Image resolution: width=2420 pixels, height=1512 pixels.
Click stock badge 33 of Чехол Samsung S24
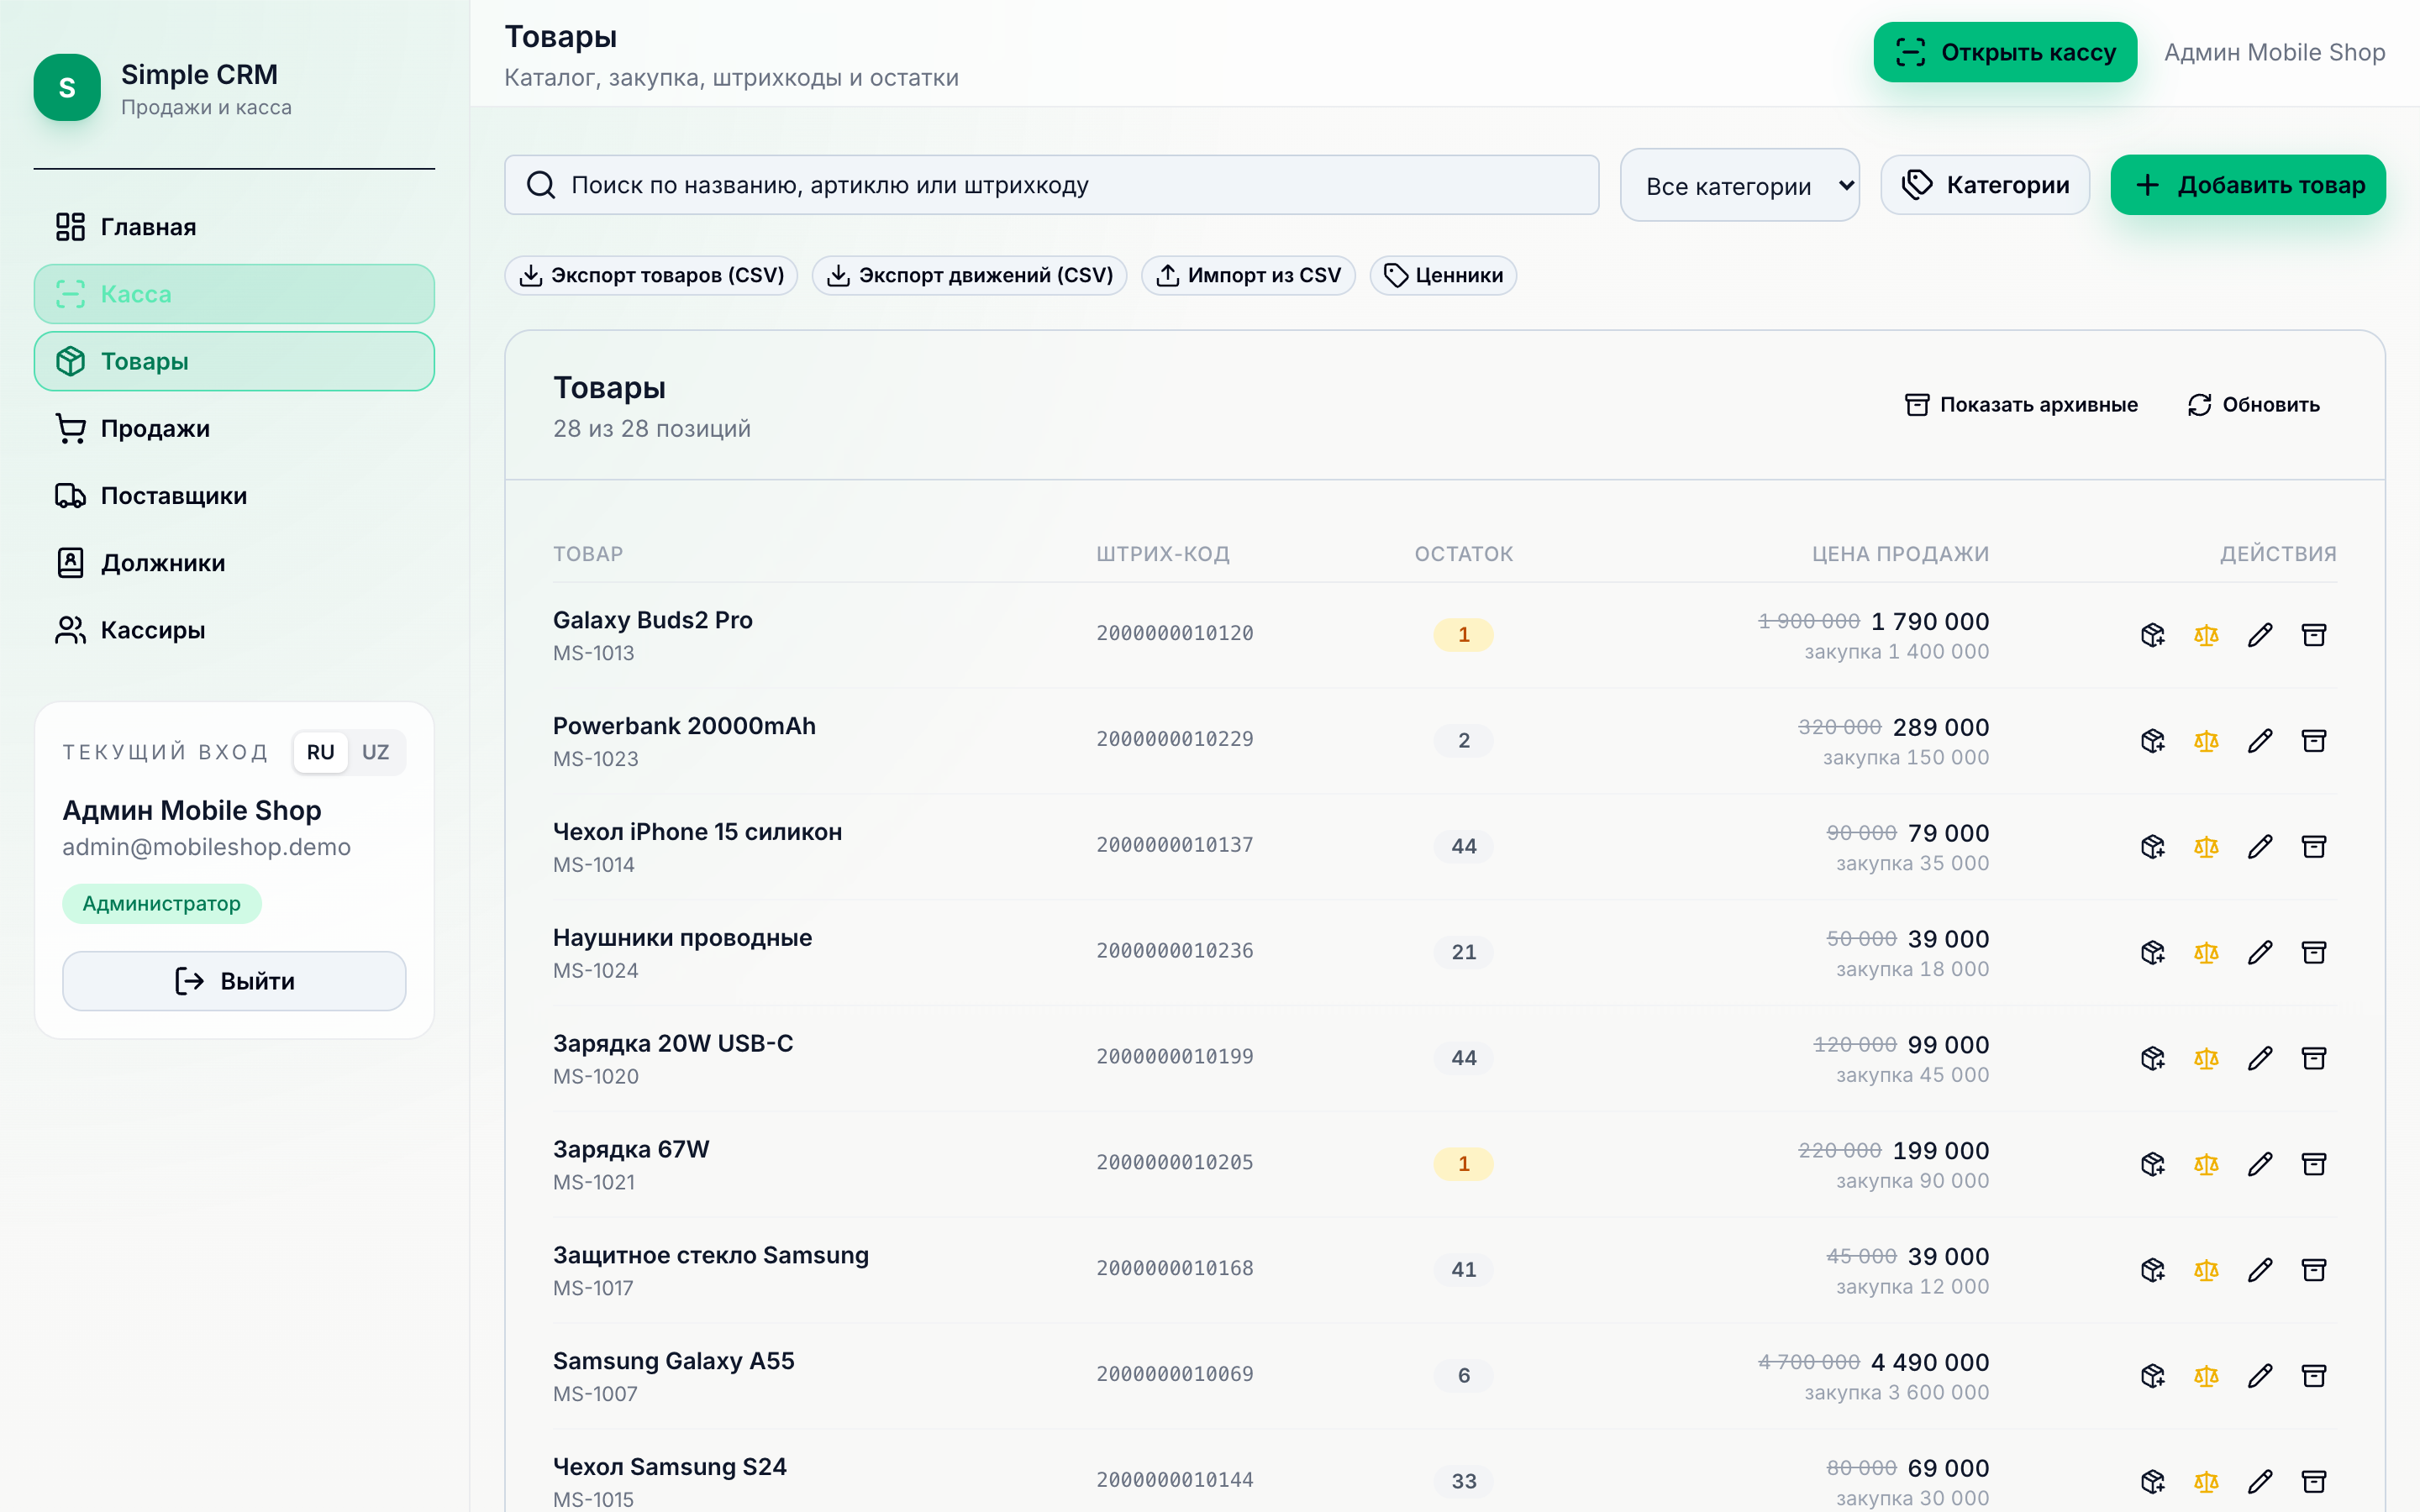click(x=1463, y=1481)
